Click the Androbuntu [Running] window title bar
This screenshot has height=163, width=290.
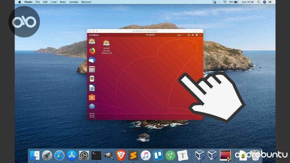tap(145, 31)
